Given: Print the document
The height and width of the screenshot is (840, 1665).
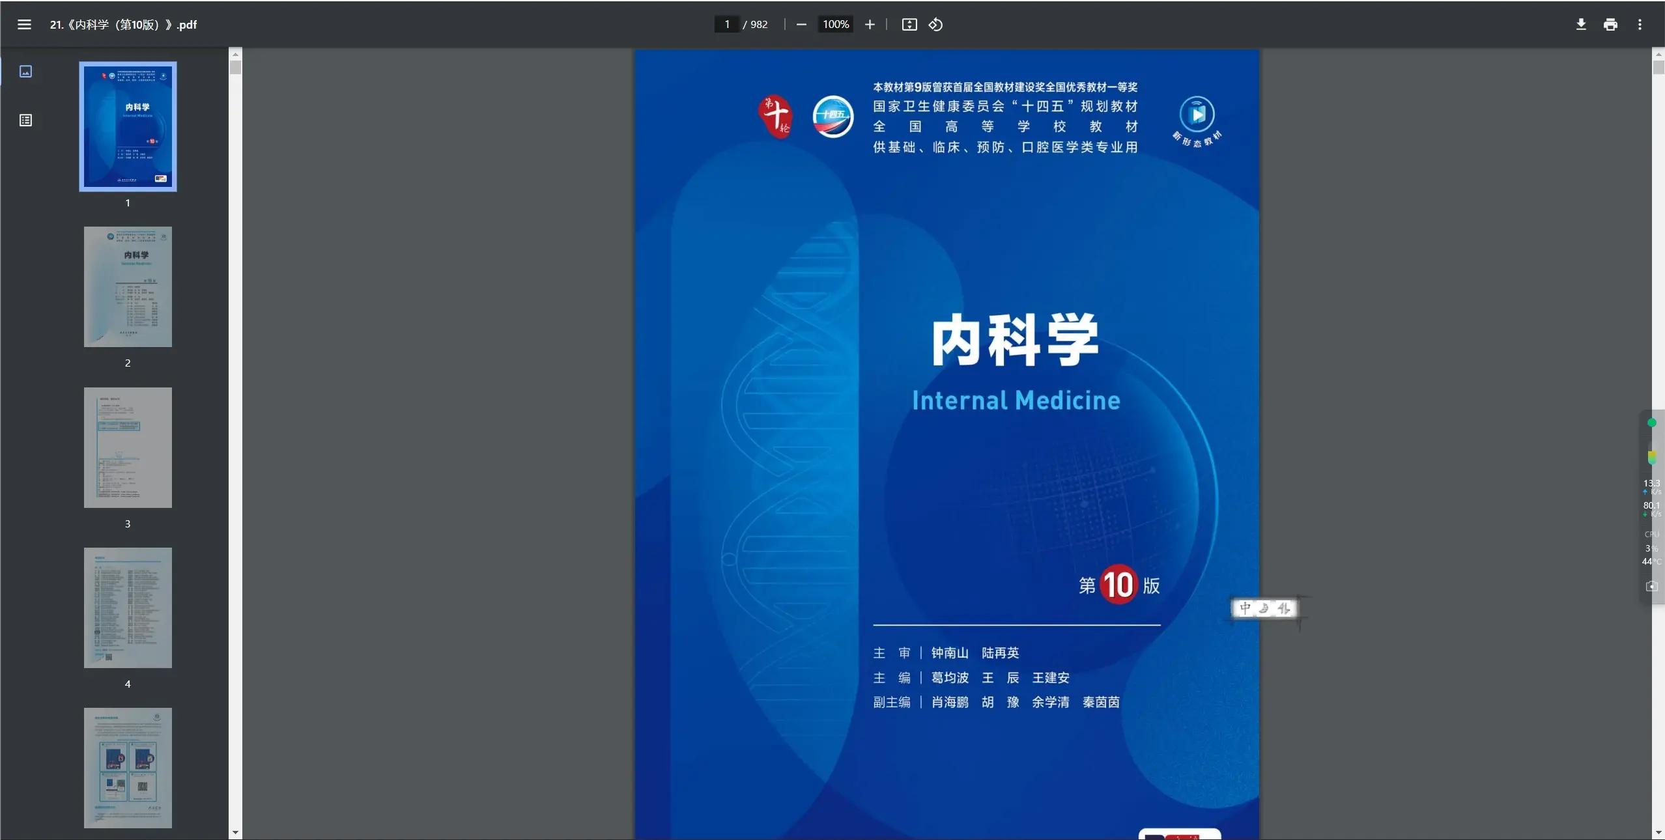Looking at the screenshot, I should (x=1611, y=24).
